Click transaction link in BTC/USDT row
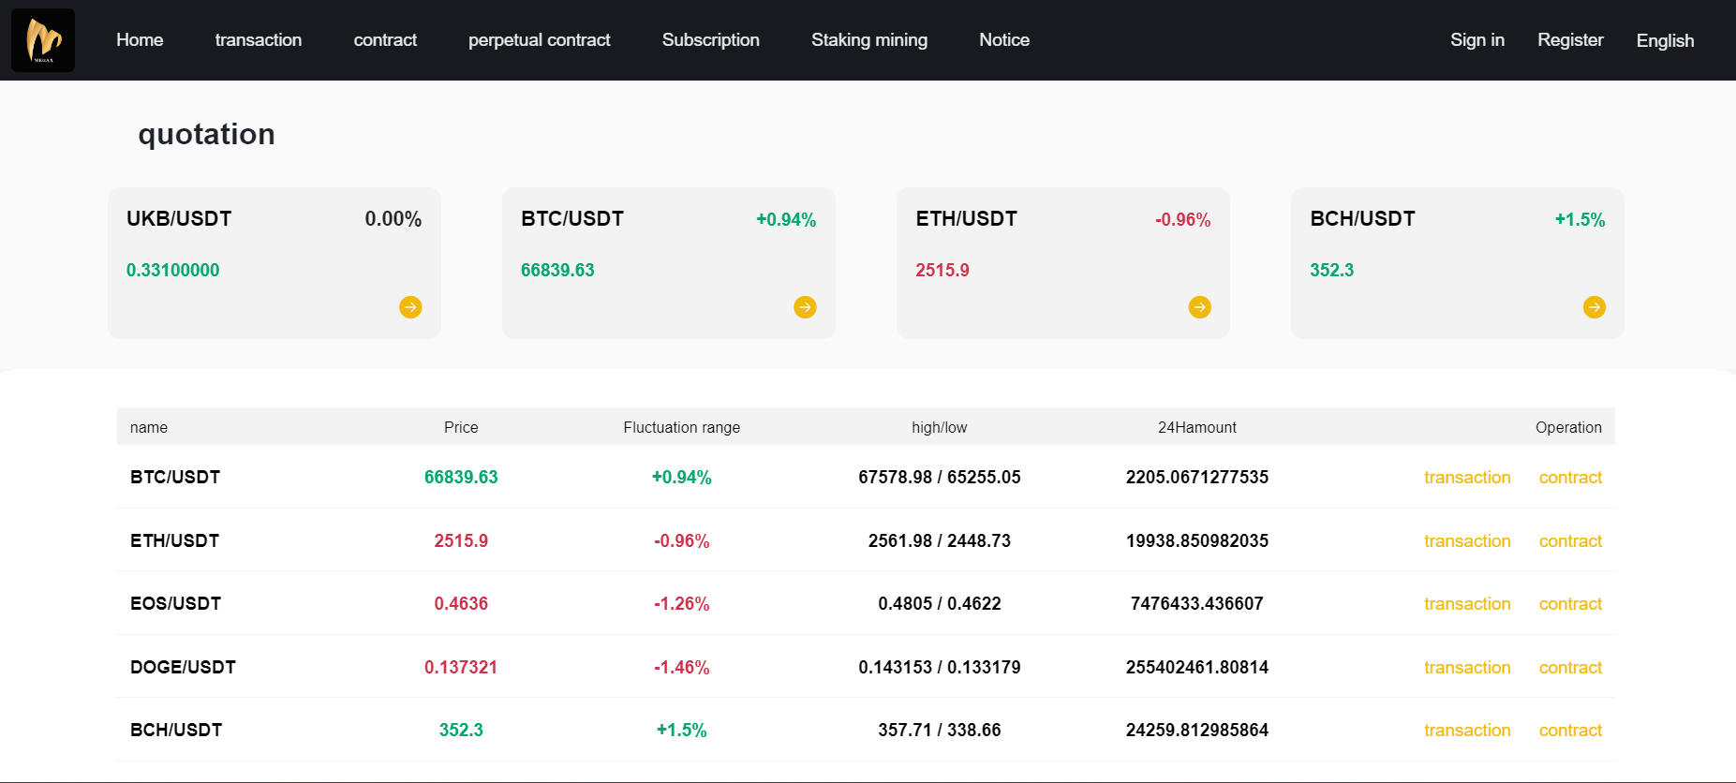 (x=1467, y=478)
